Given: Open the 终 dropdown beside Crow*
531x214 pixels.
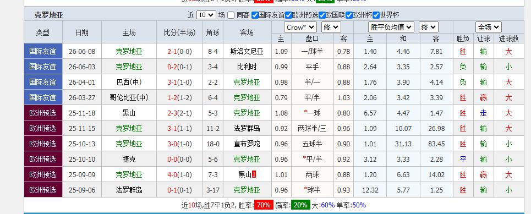Looking at the screenshot, I should coord(331,27).
